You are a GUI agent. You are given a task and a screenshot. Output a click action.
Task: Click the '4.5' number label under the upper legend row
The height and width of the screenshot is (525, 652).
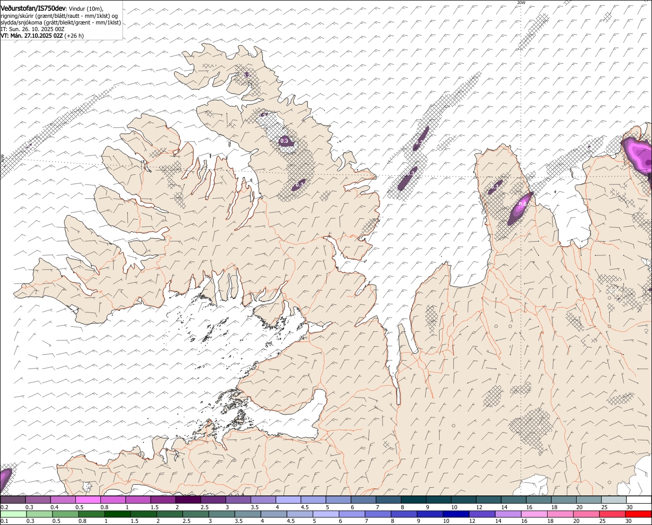tap(305, 507)
